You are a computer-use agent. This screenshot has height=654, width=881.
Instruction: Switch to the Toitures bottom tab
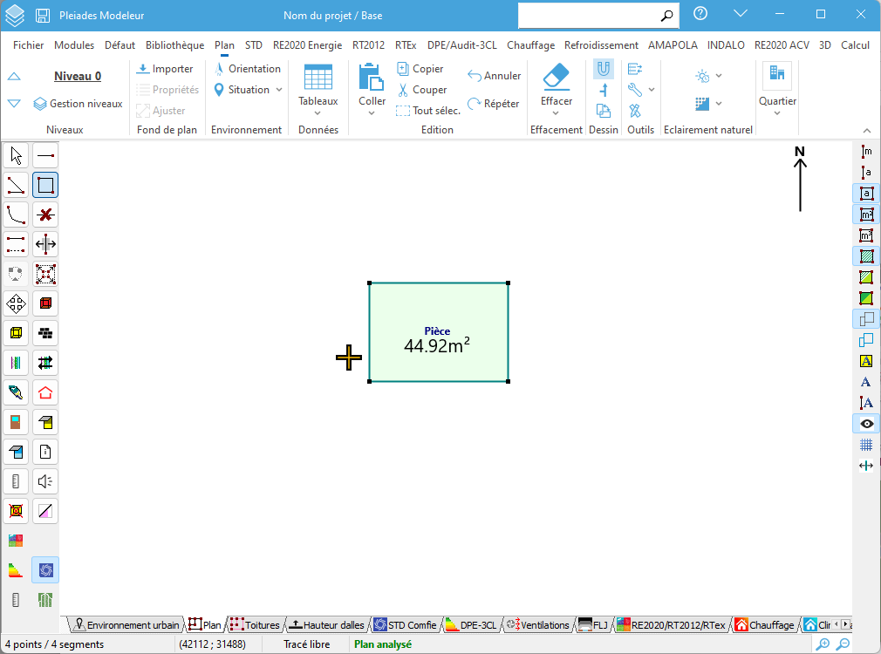point(255,624)
